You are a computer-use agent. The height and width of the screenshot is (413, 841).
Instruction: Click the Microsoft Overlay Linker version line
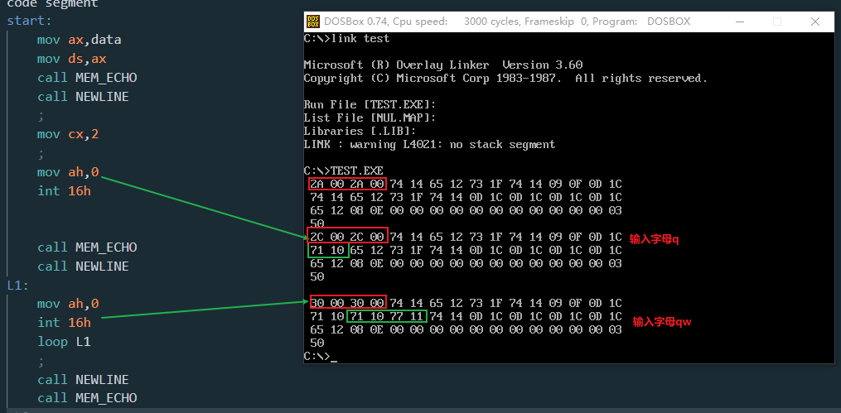443,65
